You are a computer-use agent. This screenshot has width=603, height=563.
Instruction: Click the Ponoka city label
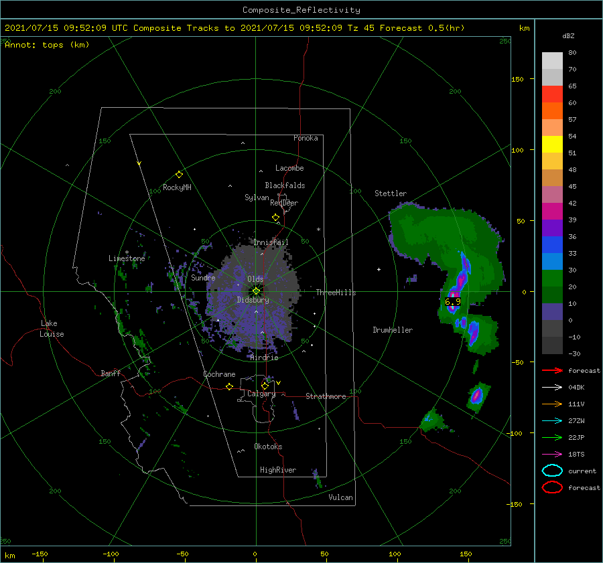click(x=306, y=138)
